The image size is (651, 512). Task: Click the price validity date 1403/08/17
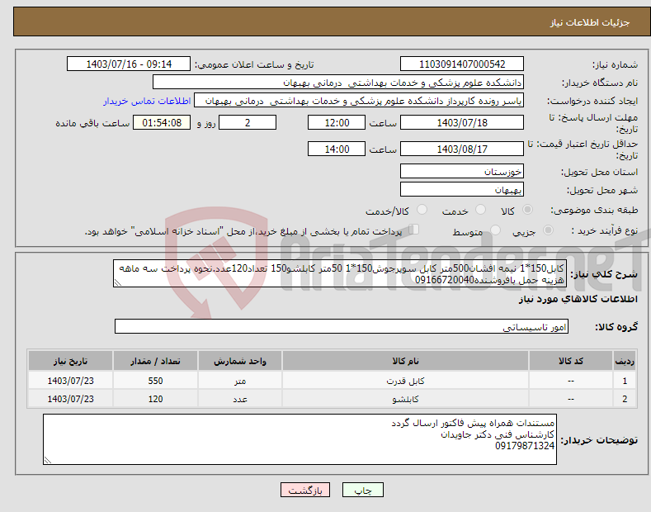[462, 149]
